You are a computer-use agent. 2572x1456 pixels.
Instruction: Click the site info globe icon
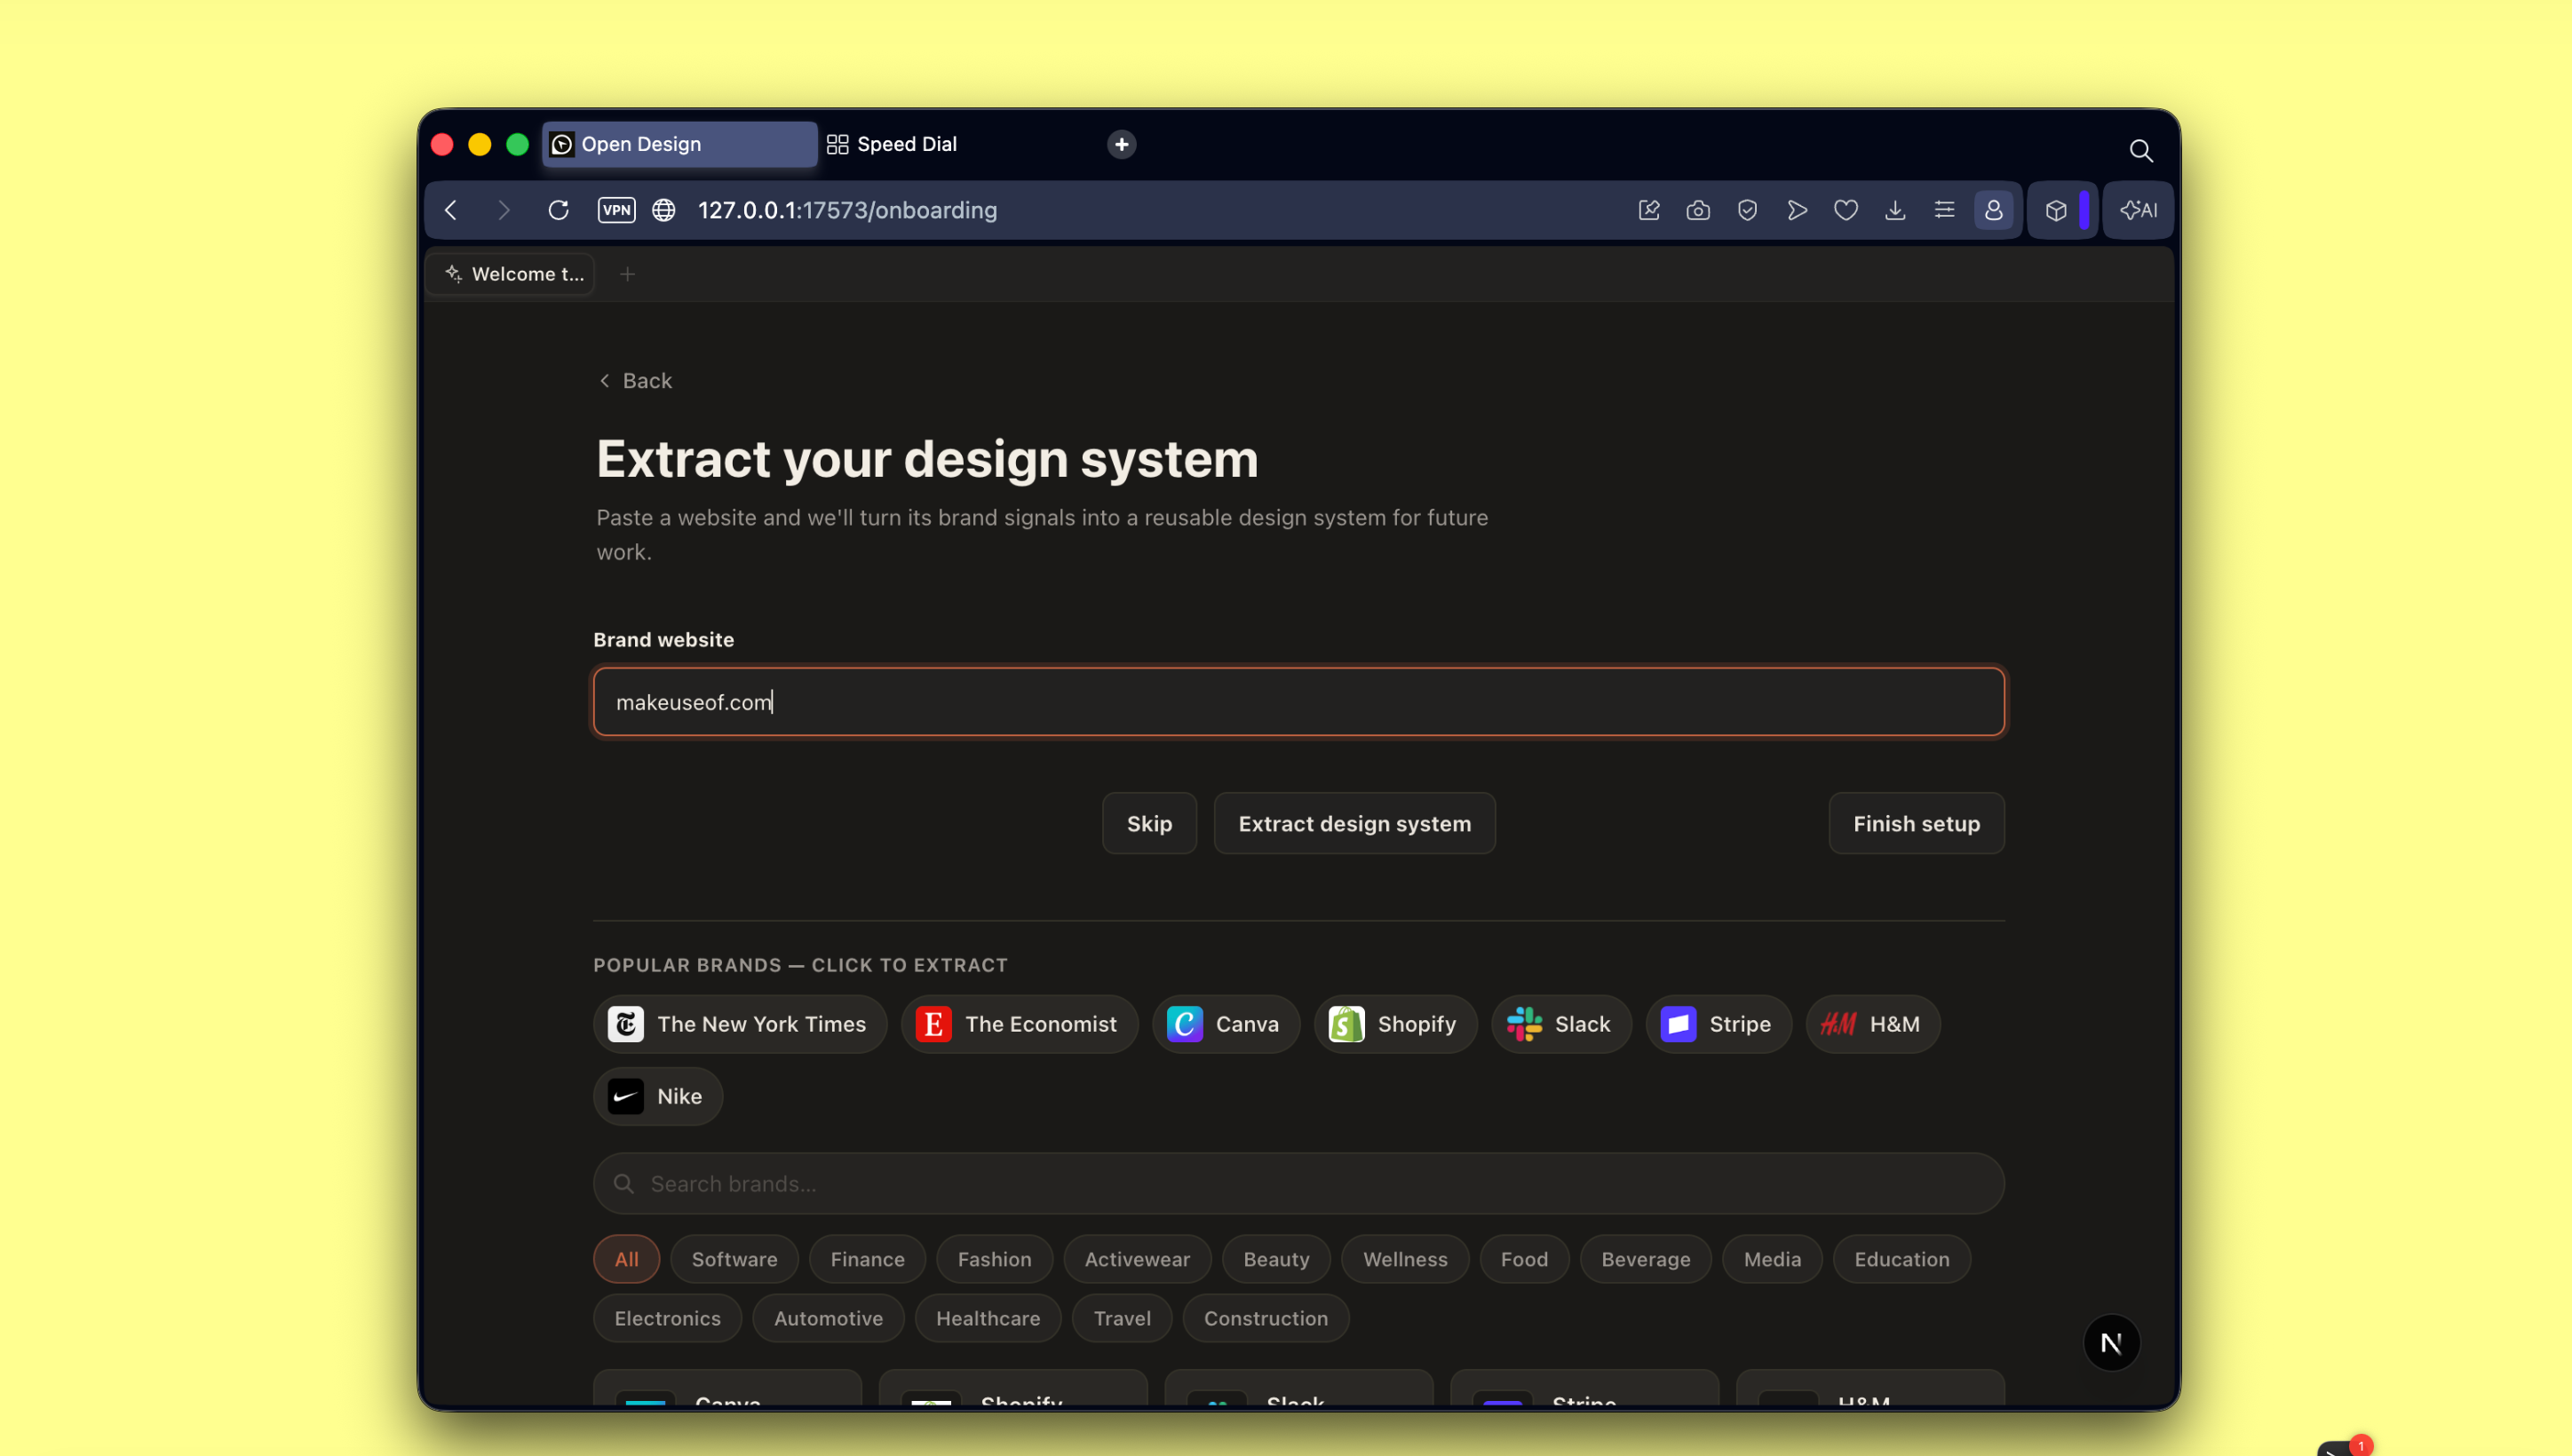click(663, 210)
